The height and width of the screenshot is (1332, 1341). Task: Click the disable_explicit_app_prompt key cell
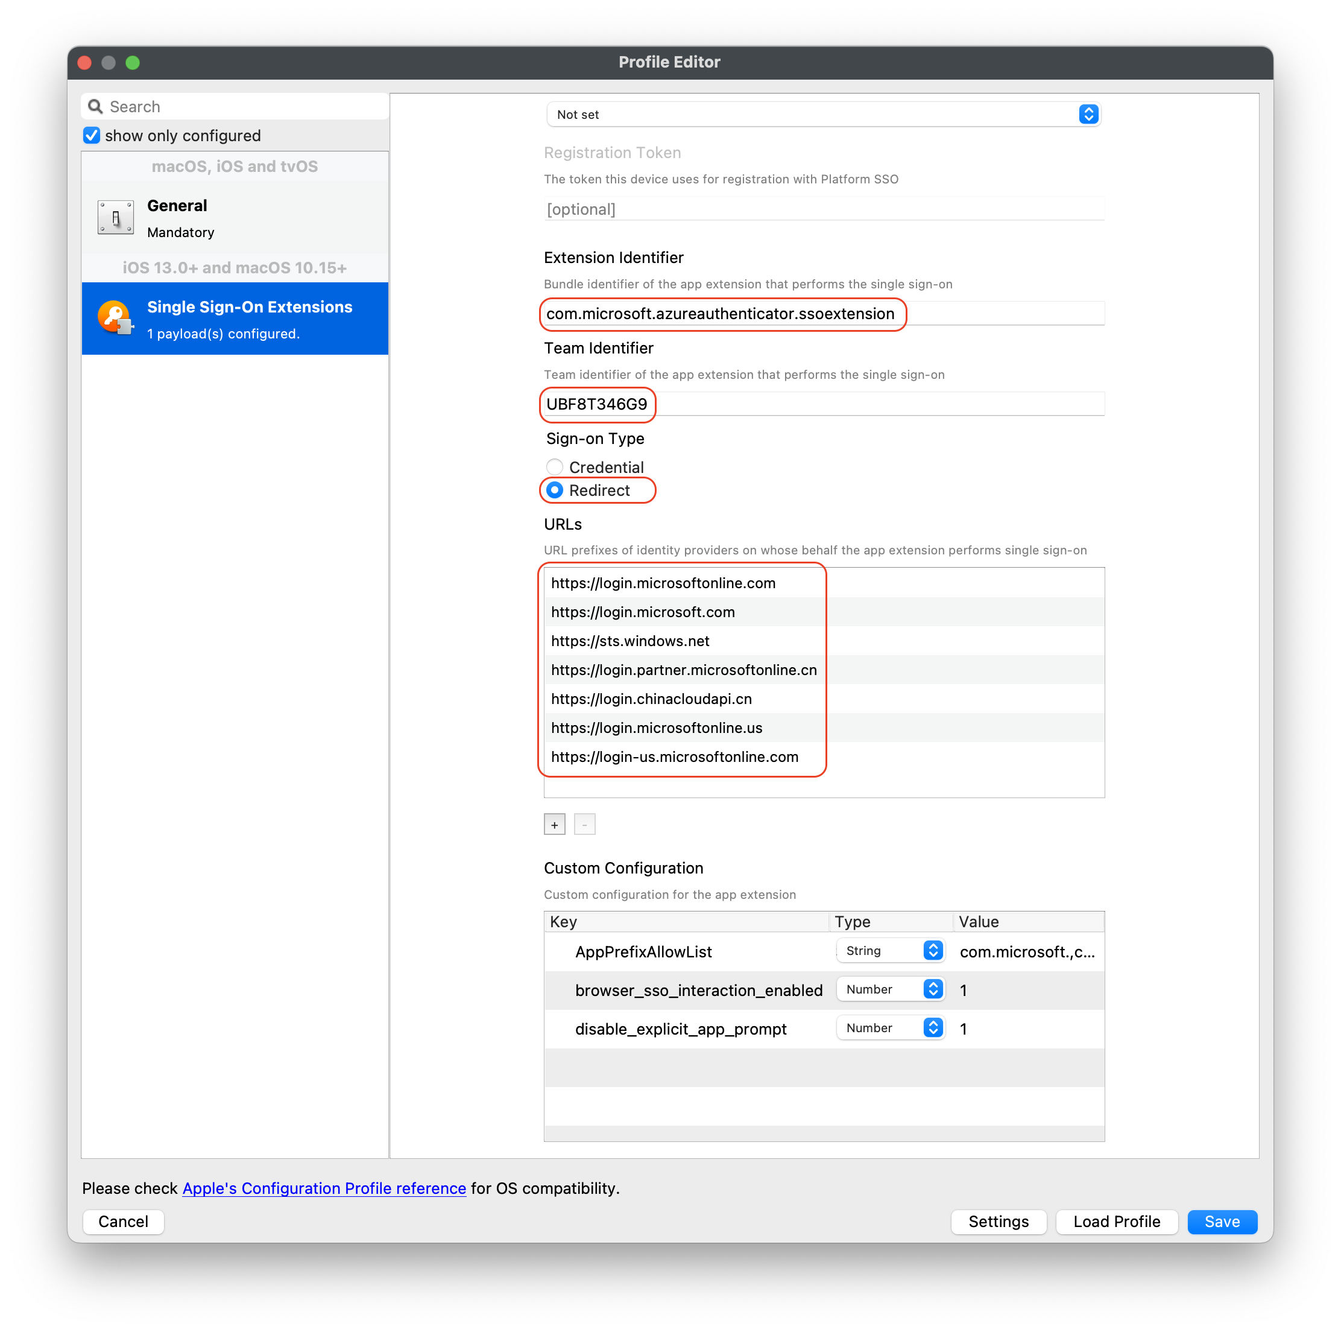(680, 1029)
